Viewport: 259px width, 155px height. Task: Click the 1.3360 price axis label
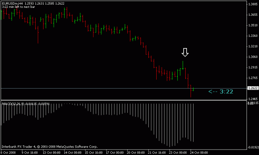(x=253, y=36)
